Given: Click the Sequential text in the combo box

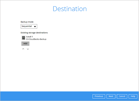Looking at the screenshot, I should [27, 26].
